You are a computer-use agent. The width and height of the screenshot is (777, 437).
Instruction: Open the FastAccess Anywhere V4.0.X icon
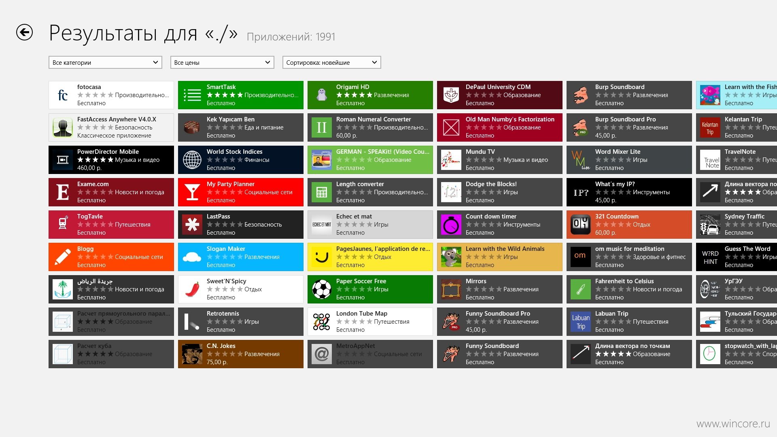(63, 127)
